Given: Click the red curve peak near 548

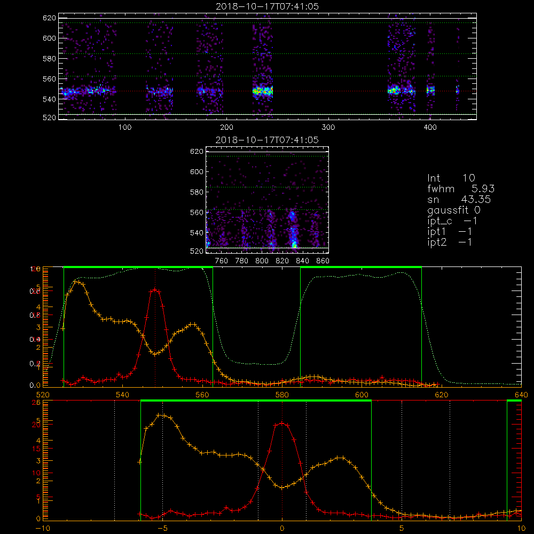Looking at the screenshot, I should [x=155, y=290].
